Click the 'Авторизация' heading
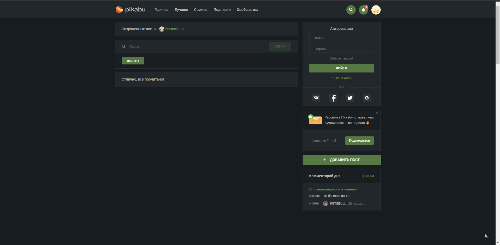 coord(341,29)
